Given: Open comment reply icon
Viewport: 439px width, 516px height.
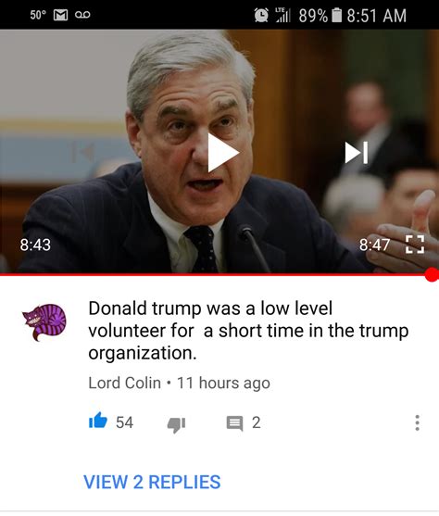Looking at the screenshot, I should click(x=234, y=423).
